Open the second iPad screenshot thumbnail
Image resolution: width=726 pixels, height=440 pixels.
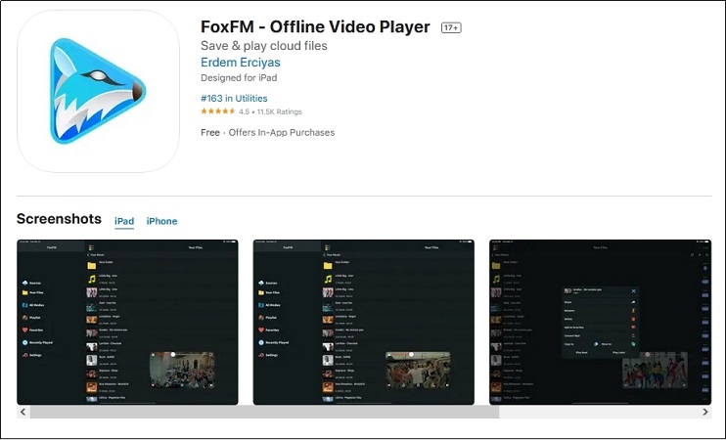click(363, 322)
